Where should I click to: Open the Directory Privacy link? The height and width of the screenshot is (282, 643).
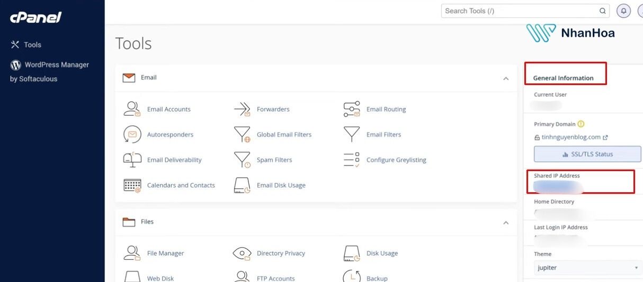(281, 253)
